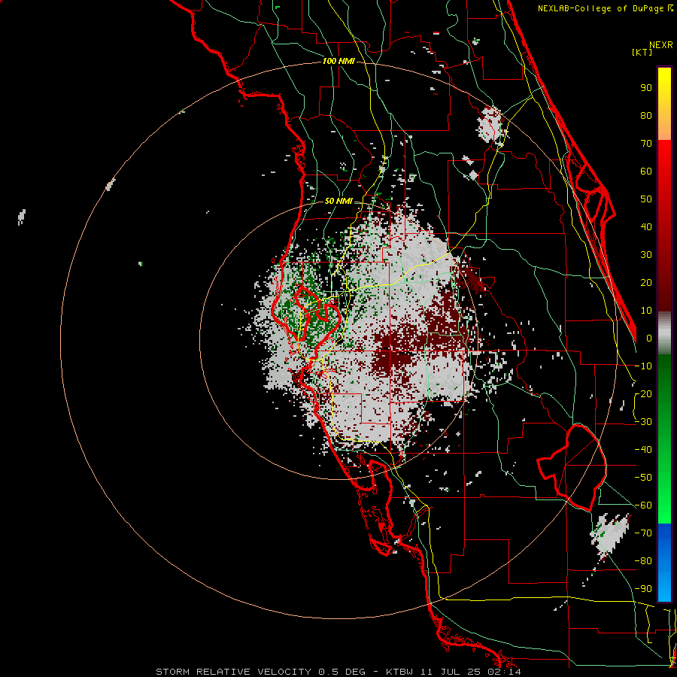This screenshot has height=677, width=677.
Task: Click the 02:14 timestamp in the caption
Action: coord(502,672)
